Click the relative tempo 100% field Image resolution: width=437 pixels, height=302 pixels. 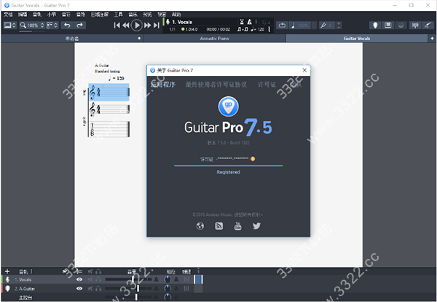[x=303, y=26]
